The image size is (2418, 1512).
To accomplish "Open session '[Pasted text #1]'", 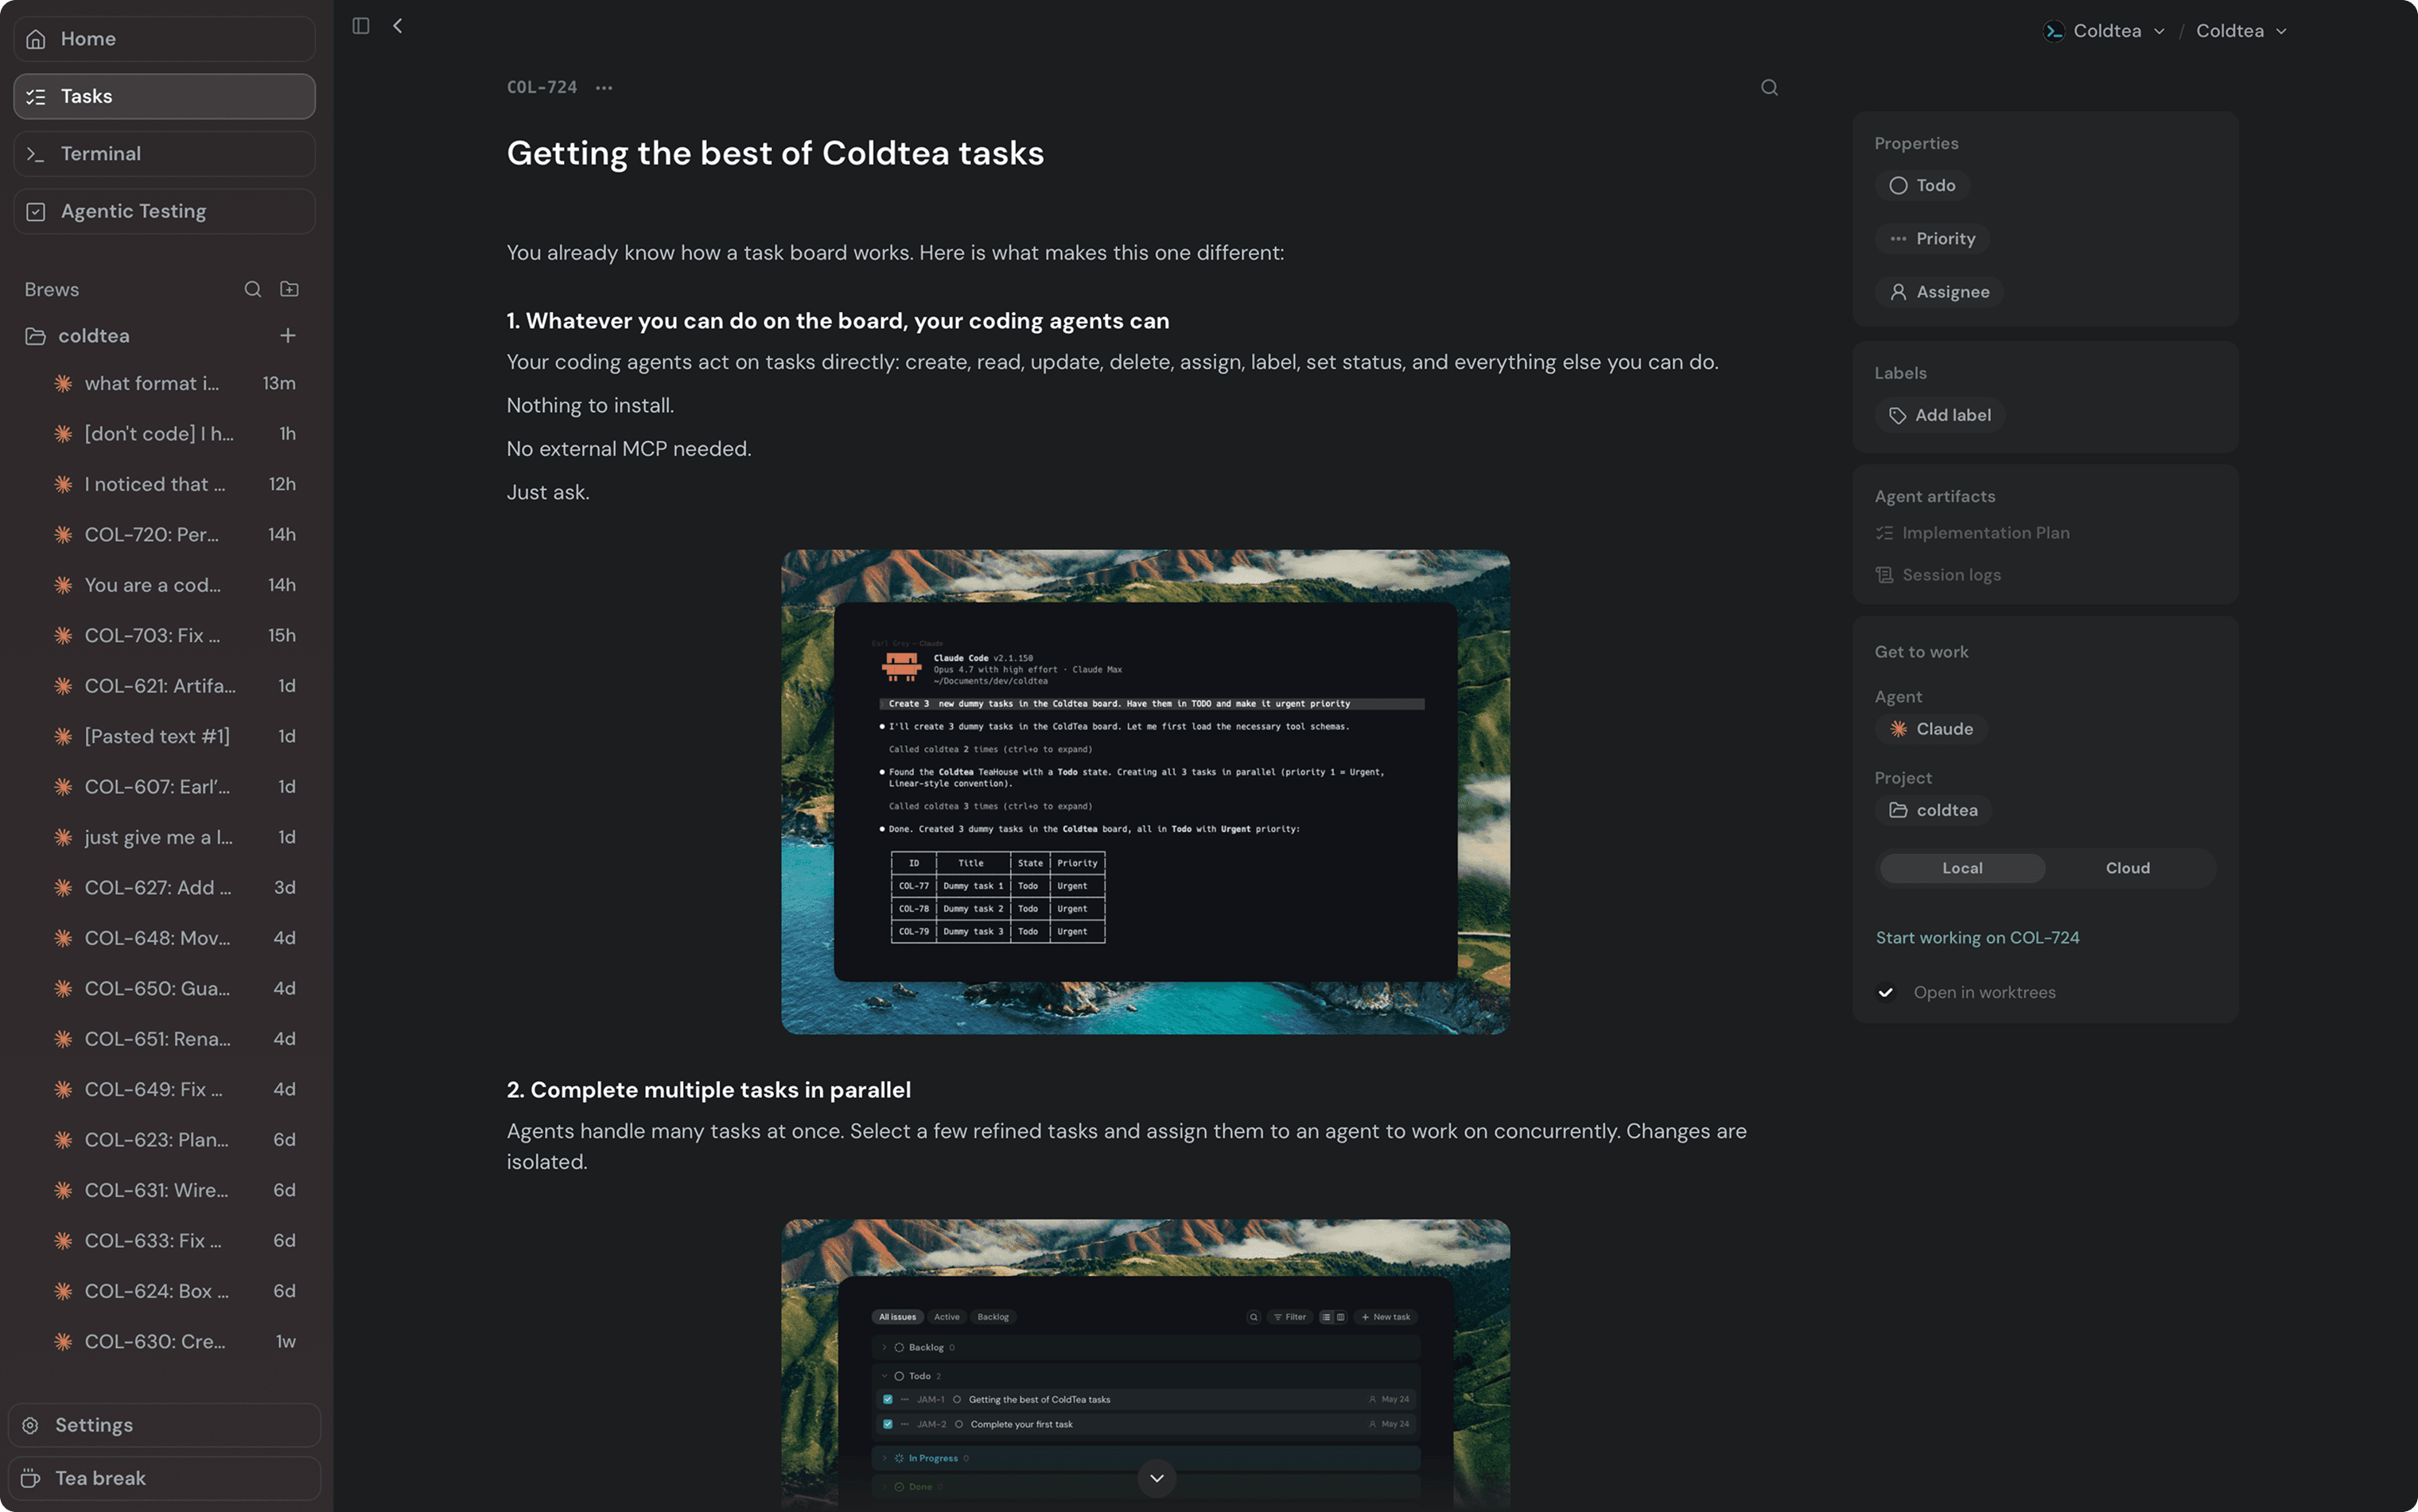I will (175, 737).
